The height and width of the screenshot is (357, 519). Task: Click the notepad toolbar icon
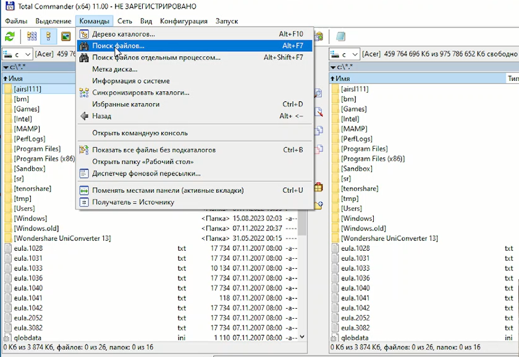click(340, 36)
